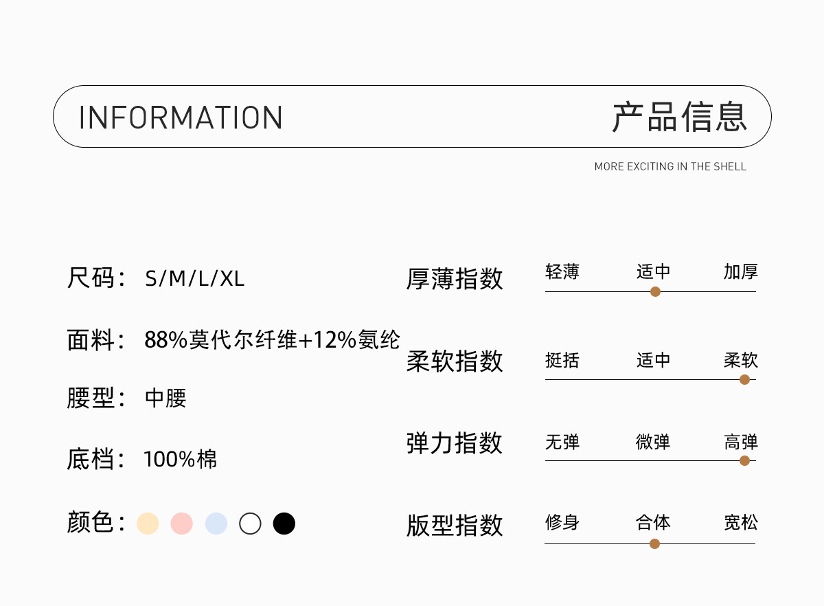
Task: Click the 宽松 label on fit scale
Action: tap(740, 523)
